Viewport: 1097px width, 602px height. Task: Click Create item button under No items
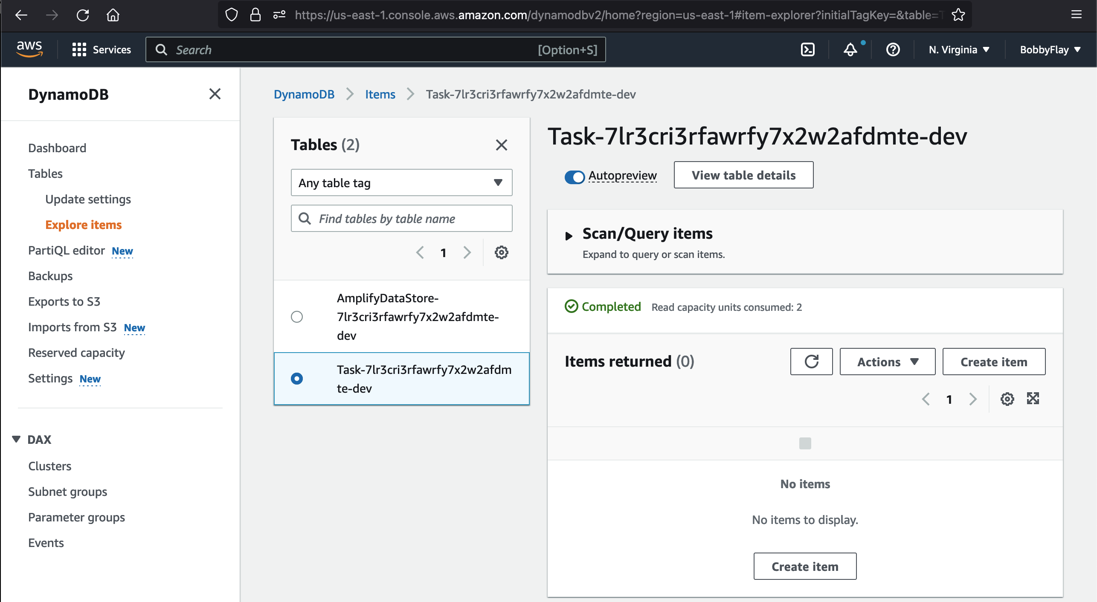[805, 566]
